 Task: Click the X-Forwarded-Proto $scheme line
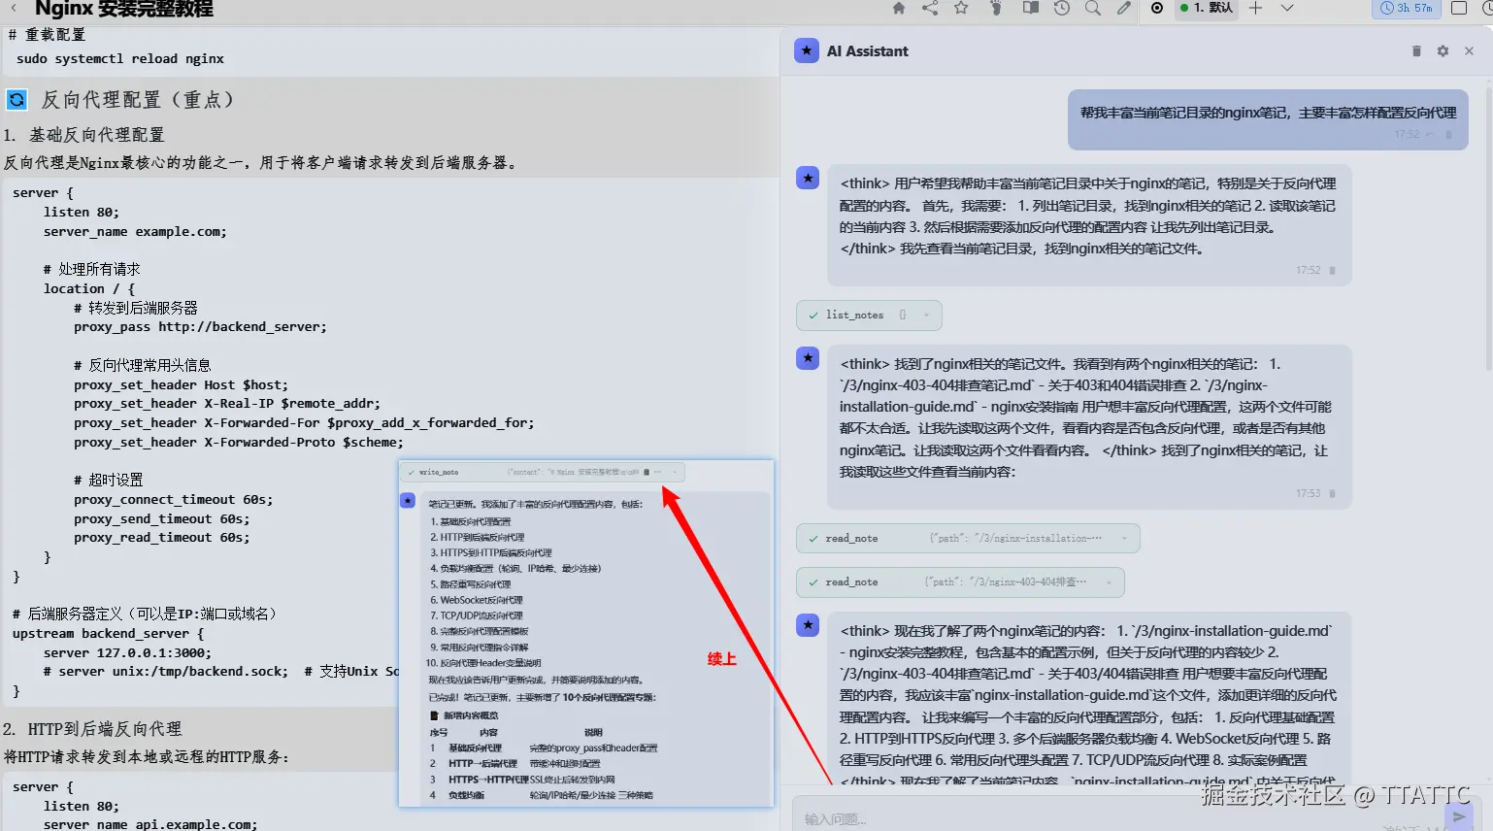click(x=239, y=443)
